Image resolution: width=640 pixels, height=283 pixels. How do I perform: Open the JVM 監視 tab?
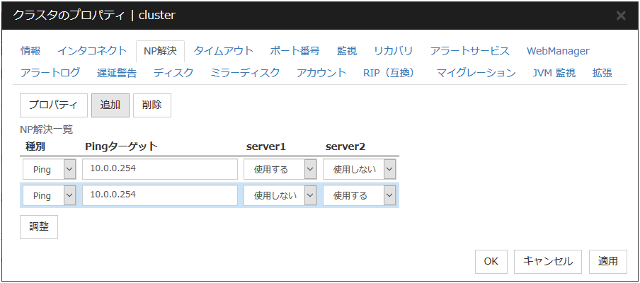(x=554, y=72)
